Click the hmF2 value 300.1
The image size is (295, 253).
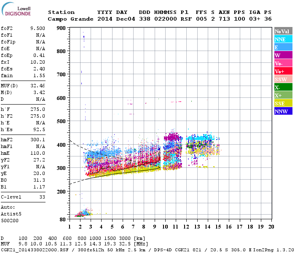point(38,140)
